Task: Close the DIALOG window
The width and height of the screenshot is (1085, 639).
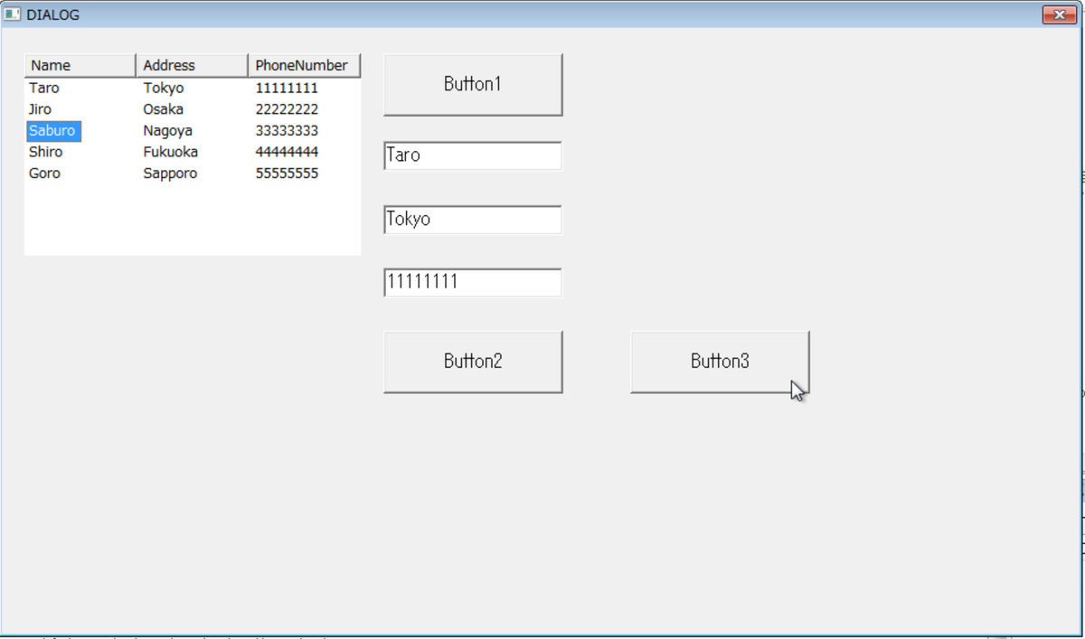Action: coord(1058,14)
